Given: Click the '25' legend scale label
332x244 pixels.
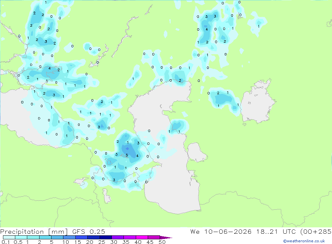Looking at the screenshot, I should click(x=102, y=242).
